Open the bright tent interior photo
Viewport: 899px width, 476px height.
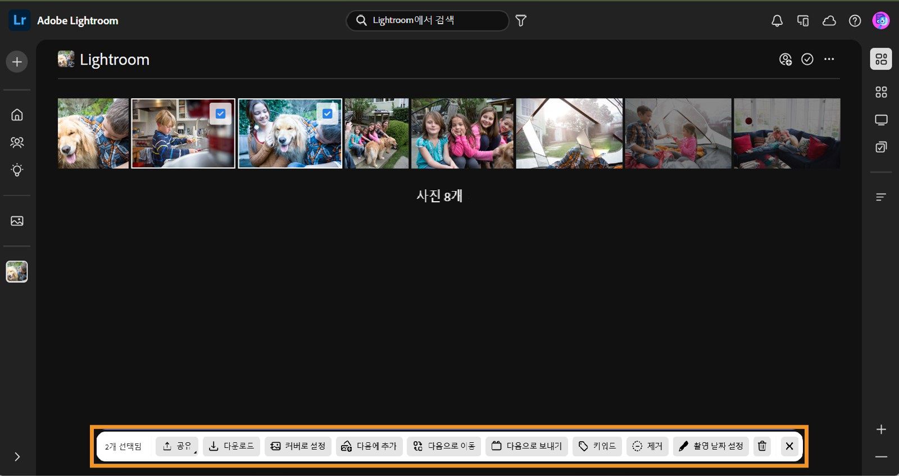(569, 133)
